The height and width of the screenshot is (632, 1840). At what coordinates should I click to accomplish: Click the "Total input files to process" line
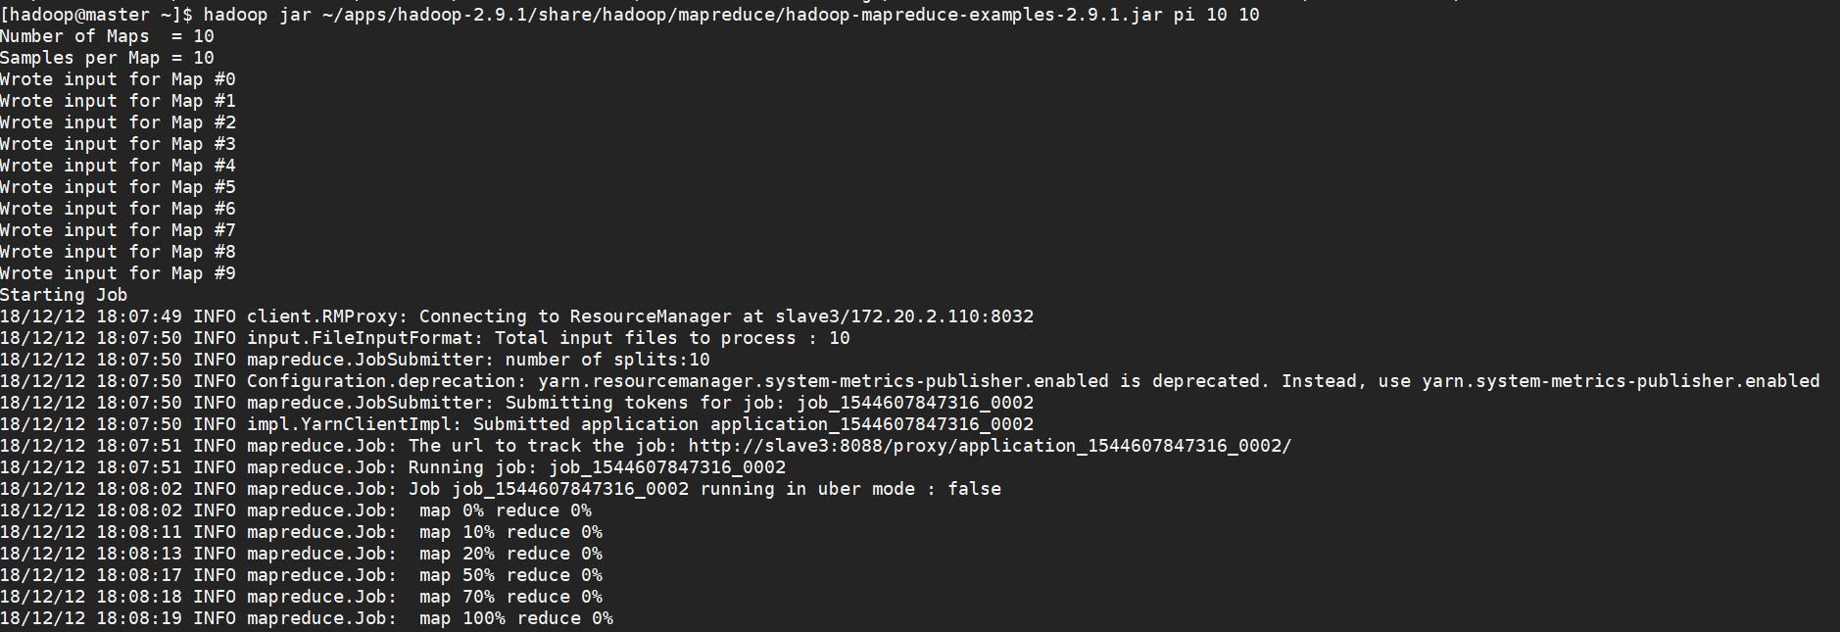[425, 338]
